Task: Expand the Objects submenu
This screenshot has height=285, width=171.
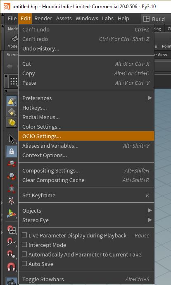Action: (86, 211)
